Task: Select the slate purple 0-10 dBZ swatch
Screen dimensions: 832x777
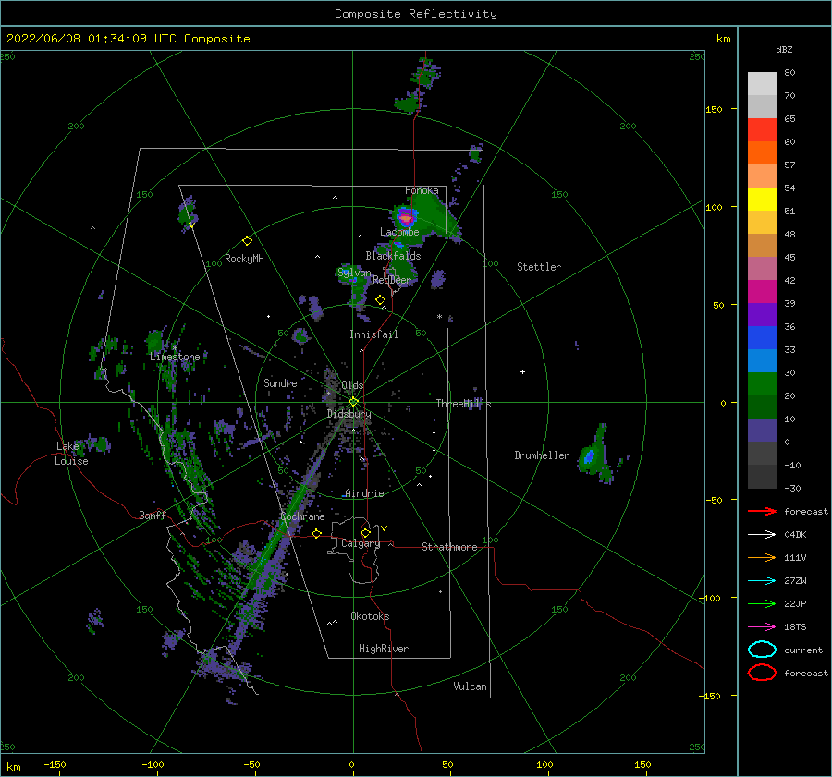Action: pos(762,430)
